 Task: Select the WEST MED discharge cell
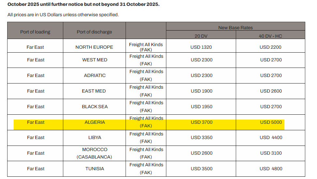pyautogui.click(x=95, y=60)
